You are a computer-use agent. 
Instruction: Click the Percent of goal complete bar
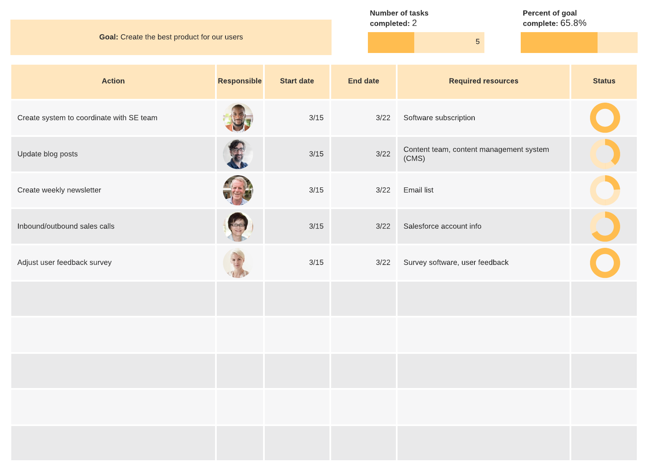click(579, 43)
